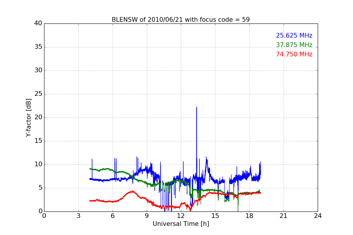Click the x-axis tick label '3'

(78, 216)
